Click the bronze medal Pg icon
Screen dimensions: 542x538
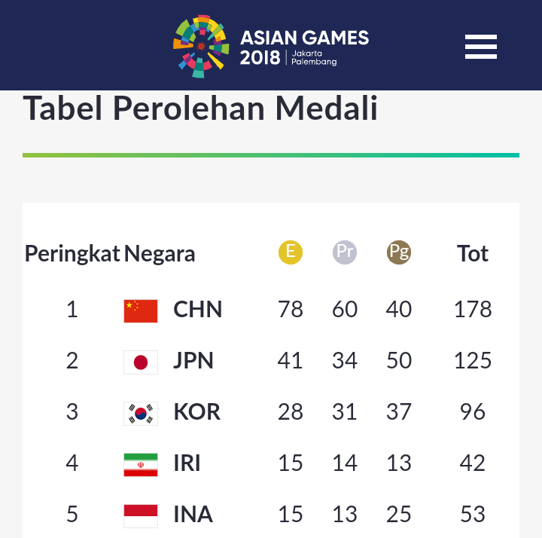tap(398, 252)
